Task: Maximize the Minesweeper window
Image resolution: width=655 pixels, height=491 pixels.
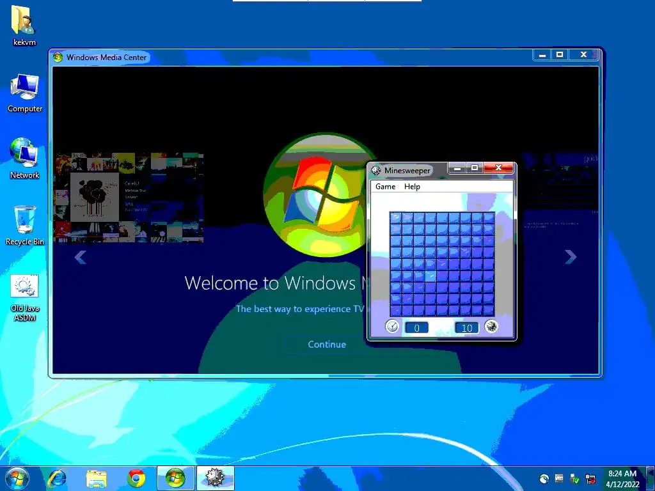Action: click(x=475, y=168)
